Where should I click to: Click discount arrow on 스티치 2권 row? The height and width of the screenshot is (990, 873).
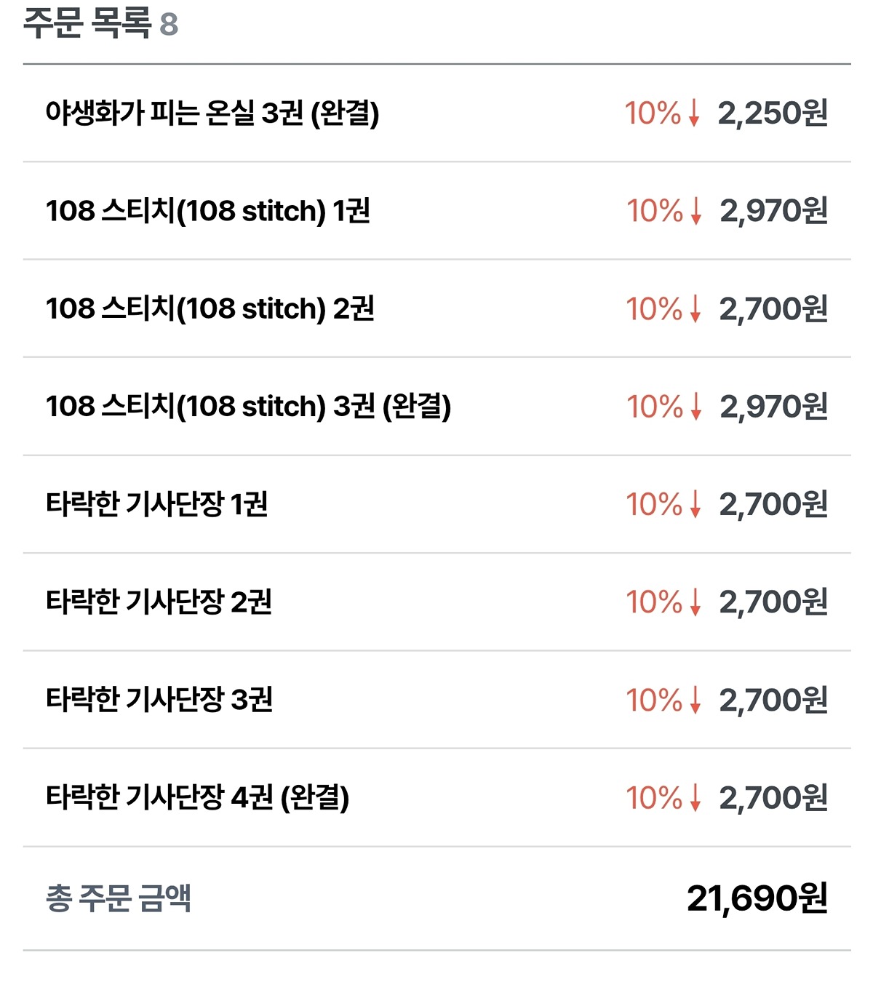pos(695,308)
